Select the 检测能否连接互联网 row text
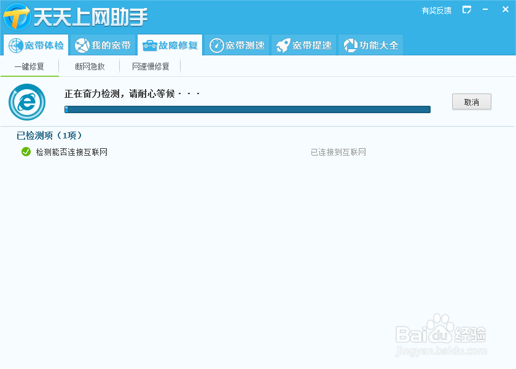 [x=72, y=153]
